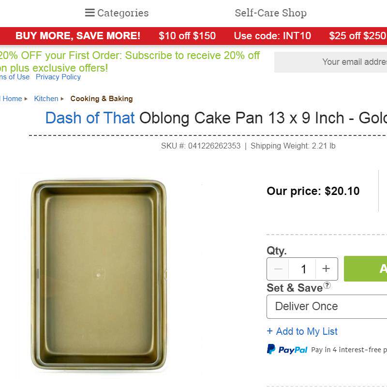Click the plus icon beside Add to My List
Viewport: 387px width, 387px height.
click(x=270, y=331)
